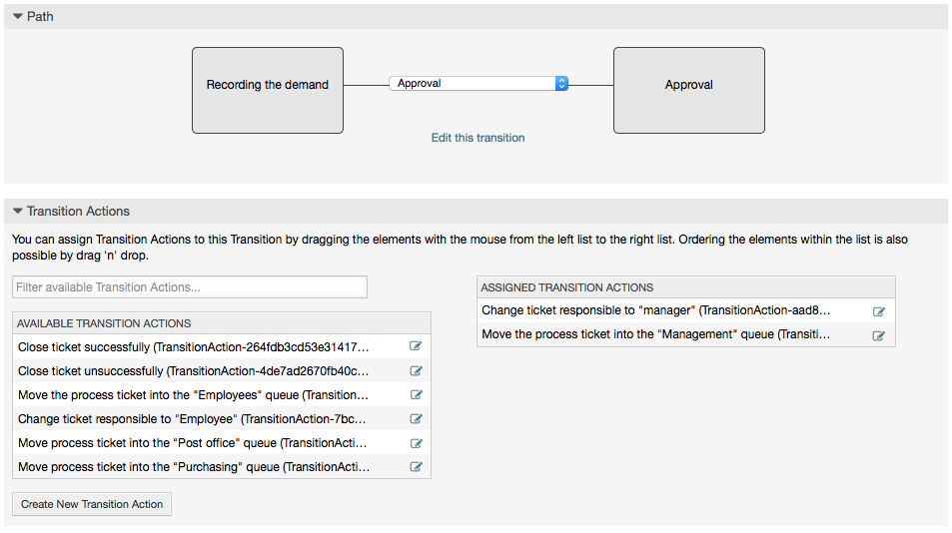Select "Close ticket successfully" in available list

tap(194, 347)
